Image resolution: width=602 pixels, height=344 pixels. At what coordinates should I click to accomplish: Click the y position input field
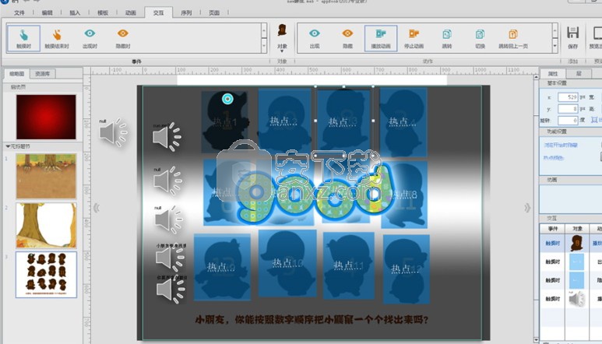[x=568, y=109]
